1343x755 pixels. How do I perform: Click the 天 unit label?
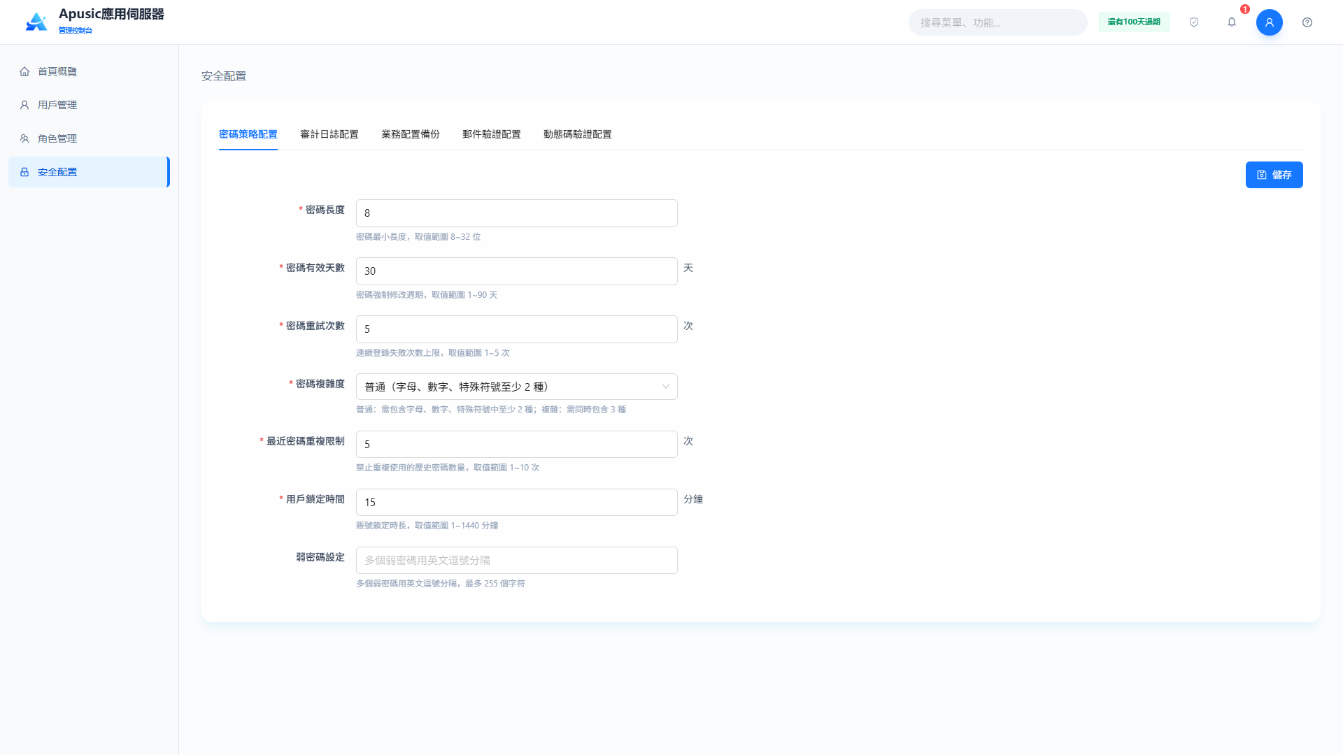point(688,268)
